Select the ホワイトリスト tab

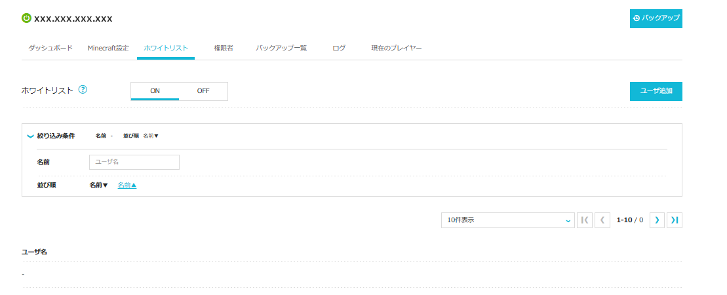166,48
